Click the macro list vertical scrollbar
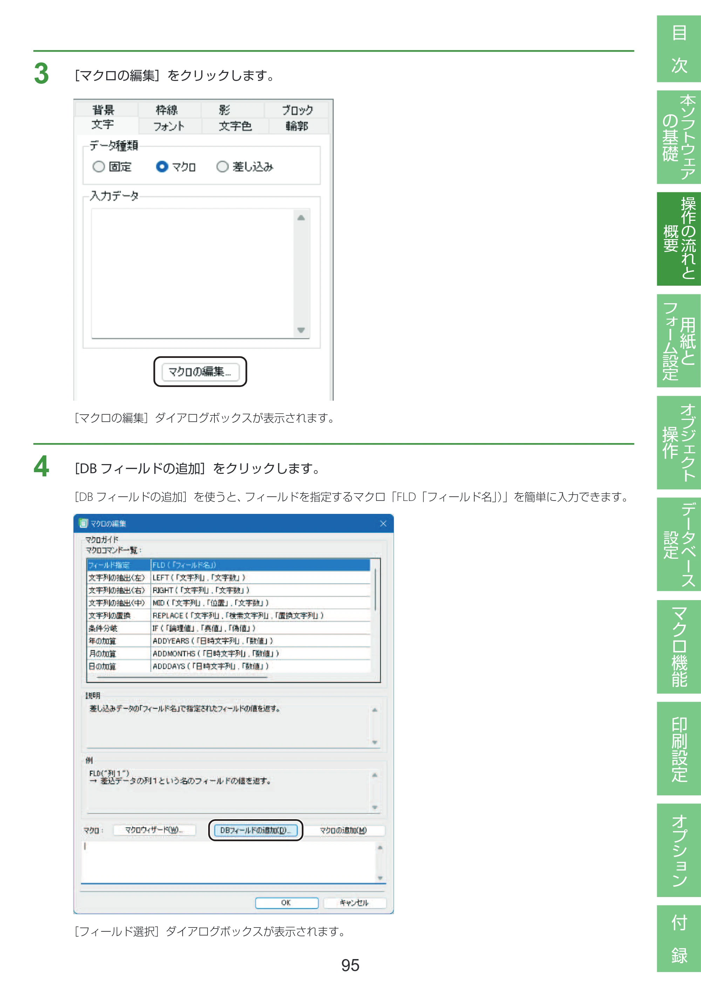 coord(375,590)
